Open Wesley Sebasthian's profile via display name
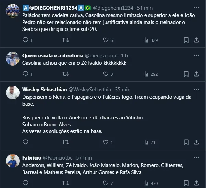The width and height of the screenshot is (206, 188). point(44,89)
